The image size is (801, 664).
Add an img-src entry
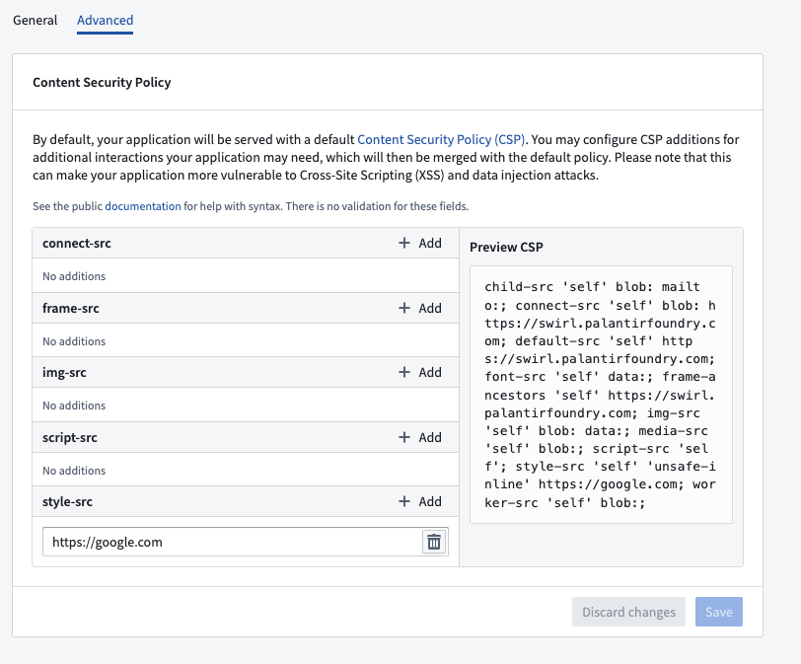420,372
